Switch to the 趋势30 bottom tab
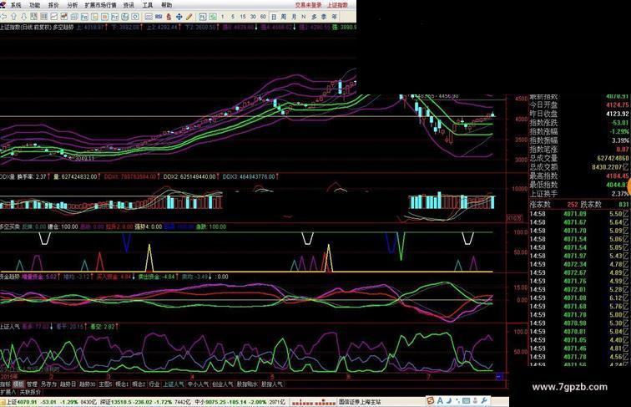This screenshot has height=407, width=631. [x=88, y=384]
